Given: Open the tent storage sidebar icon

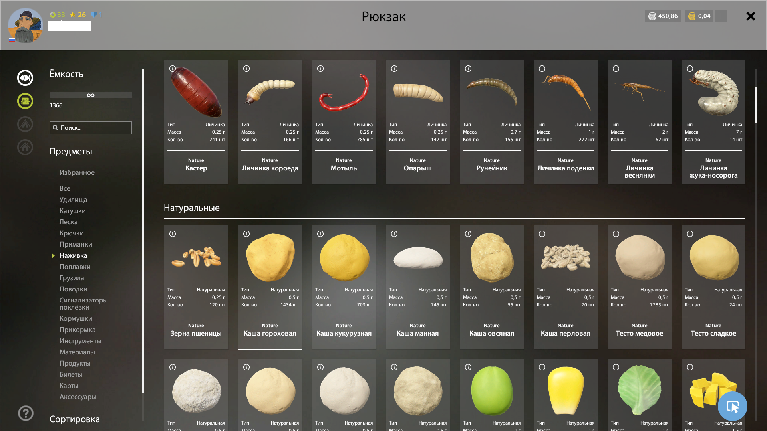Looking at the screenshot, I should click(x=25, y=124).
